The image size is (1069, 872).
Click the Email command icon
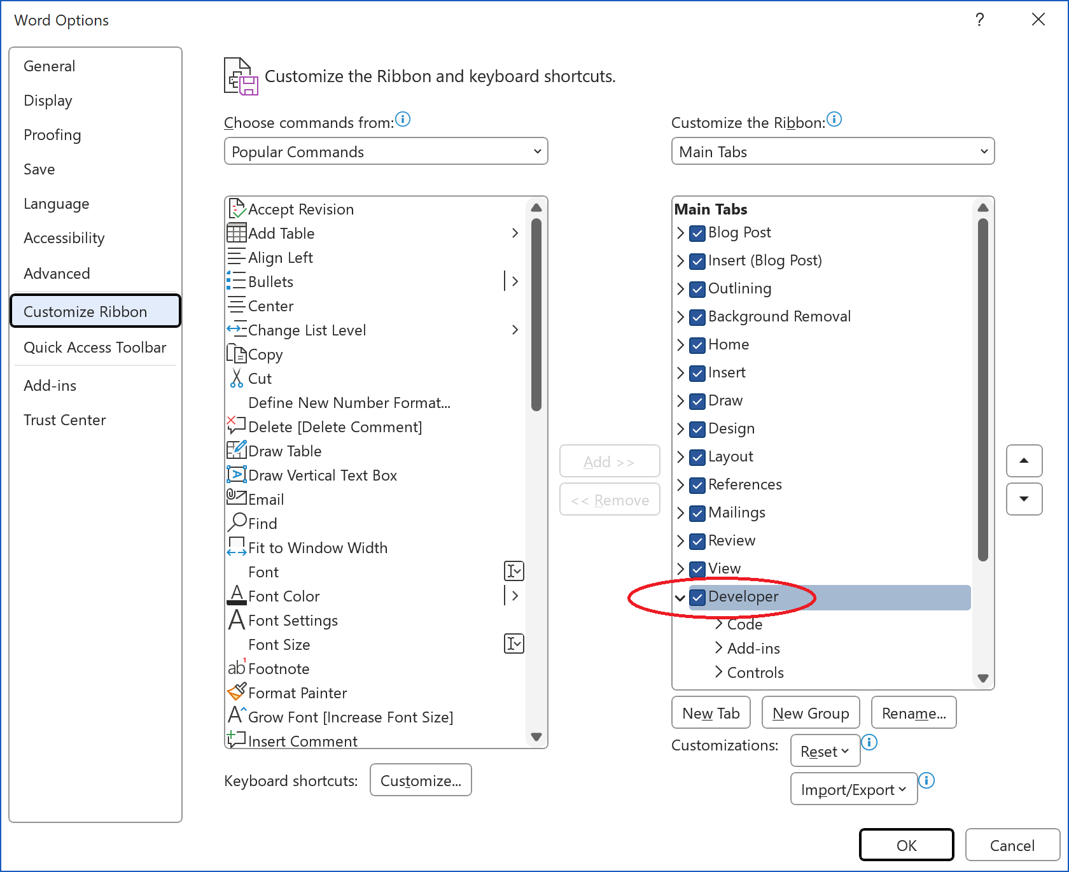(x=237, y=498)
